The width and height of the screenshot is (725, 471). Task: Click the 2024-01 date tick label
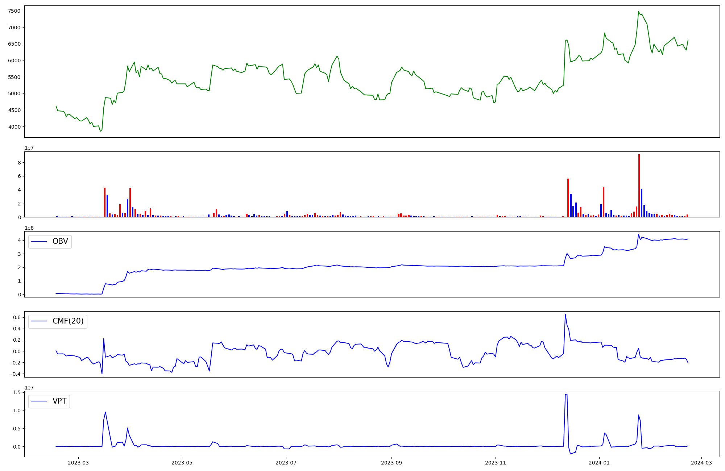[x=599, y=463]
